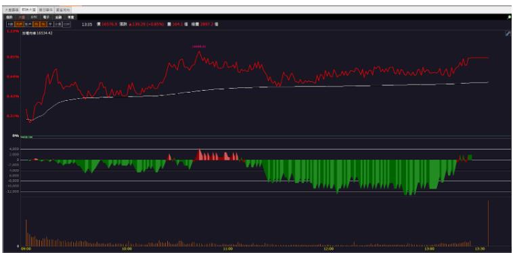The height and width of the screenshot is (253, 513).
Task: Select the leftmost sub-tab before 大盤
Action: coord(9,17)
